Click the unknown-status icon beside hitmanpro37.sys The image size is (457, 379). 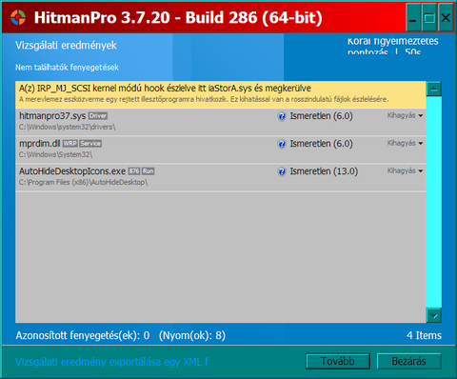point(282,116)
